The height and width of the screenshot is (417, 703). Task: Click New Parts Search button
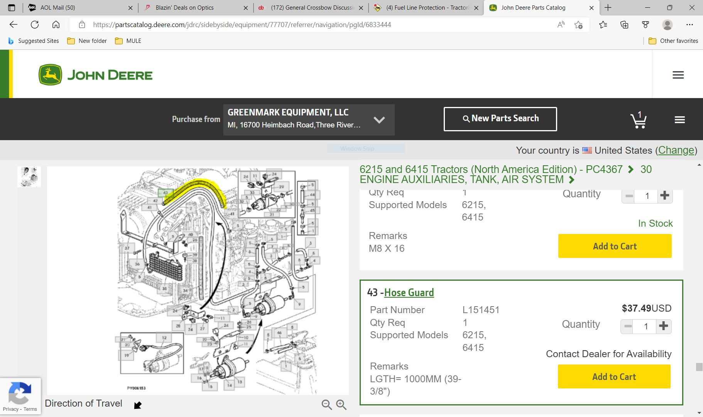pyautogui.click(x=500, y=119)
